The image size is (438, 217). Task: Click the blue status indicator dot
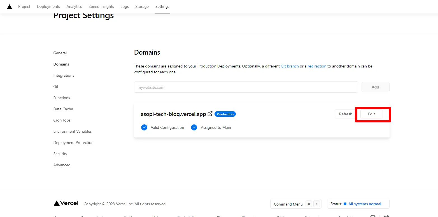(x=345, y=204)
